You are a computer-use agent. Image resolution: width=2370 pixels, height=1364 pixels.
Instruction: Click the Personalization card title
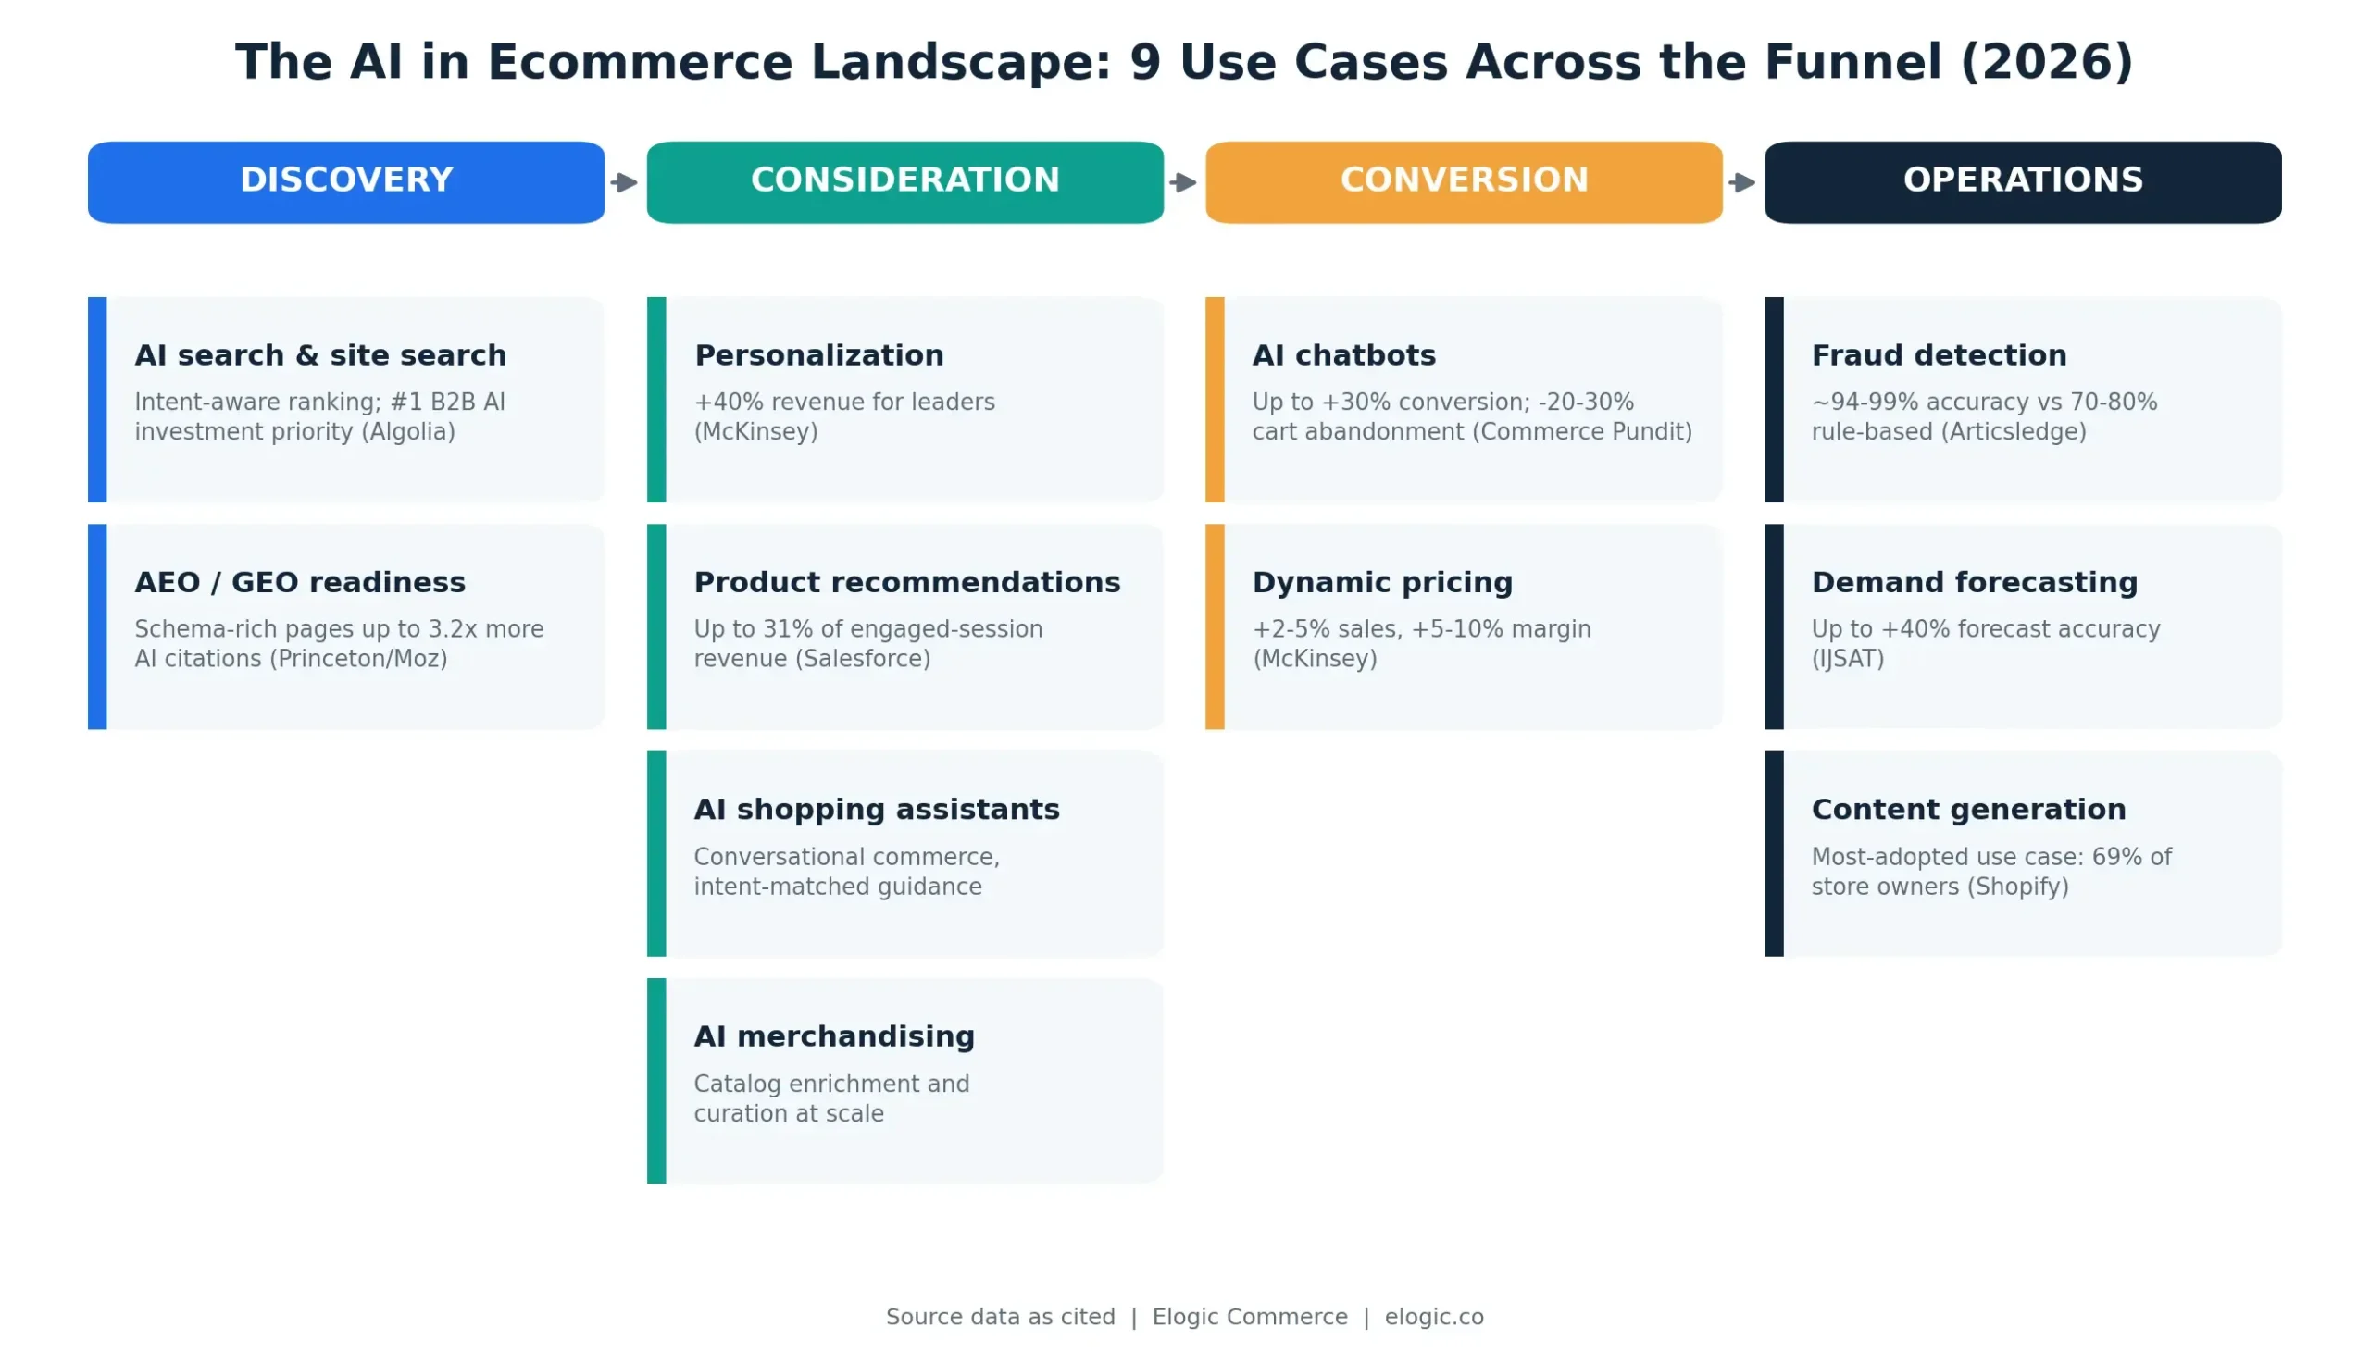pyautogui.click(x=818, y=355)
